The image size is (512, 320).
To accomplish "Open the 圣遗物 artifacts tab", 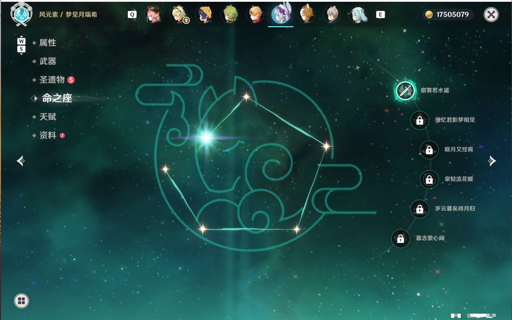I will 52,80.
